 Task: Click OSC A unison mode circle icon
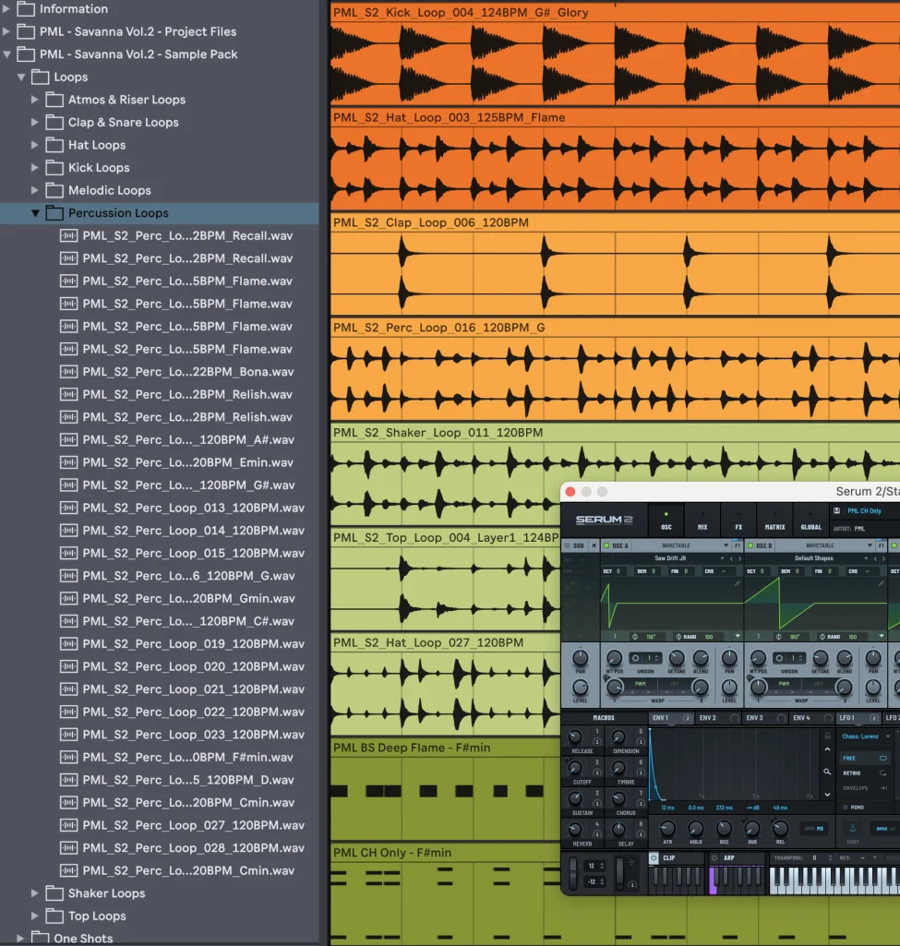(635, 658)
